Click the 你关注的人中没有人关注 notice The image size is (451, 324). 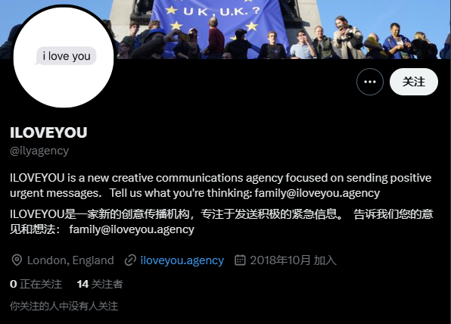tap(64, 306)
